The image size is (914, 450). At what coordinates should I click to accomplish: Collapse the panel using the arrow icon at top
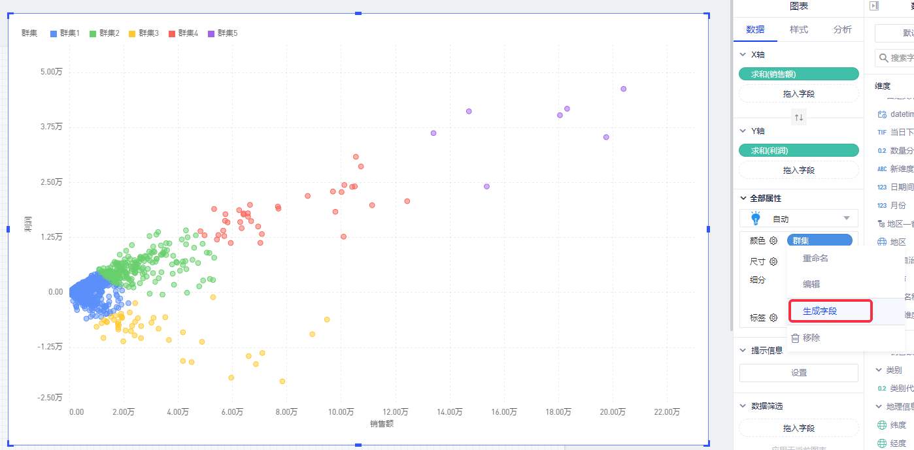coord(874,6)
